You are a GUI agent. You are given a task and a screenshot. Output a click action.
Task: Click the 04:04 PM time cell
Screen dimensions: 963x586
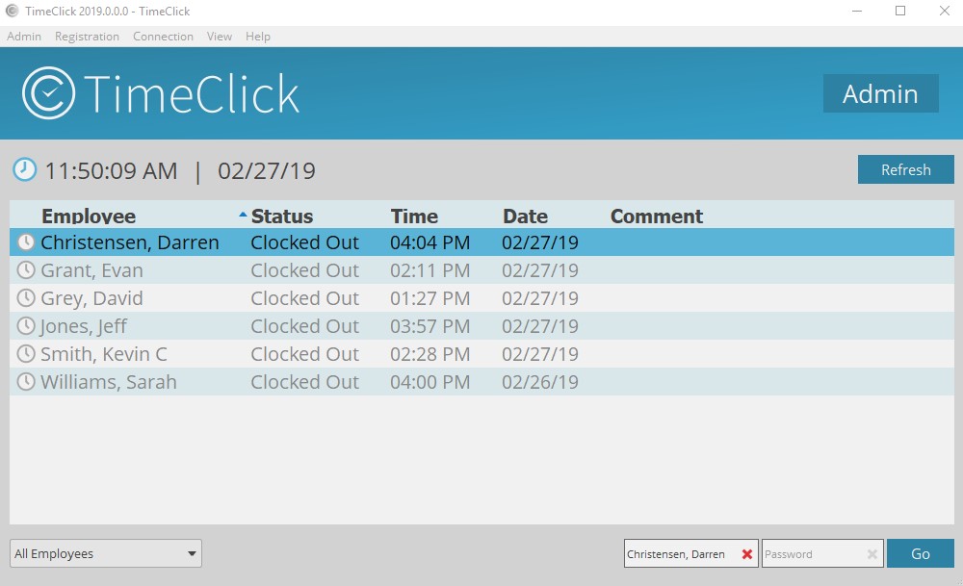429,242
